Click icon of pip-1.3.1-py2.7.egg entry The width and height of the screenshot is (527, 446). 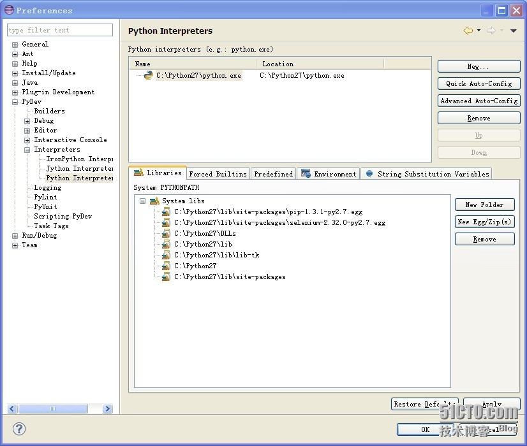tap(166, 212)
